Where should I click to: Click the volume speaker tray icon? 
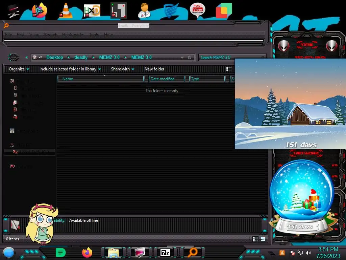(x=308, y=253)
